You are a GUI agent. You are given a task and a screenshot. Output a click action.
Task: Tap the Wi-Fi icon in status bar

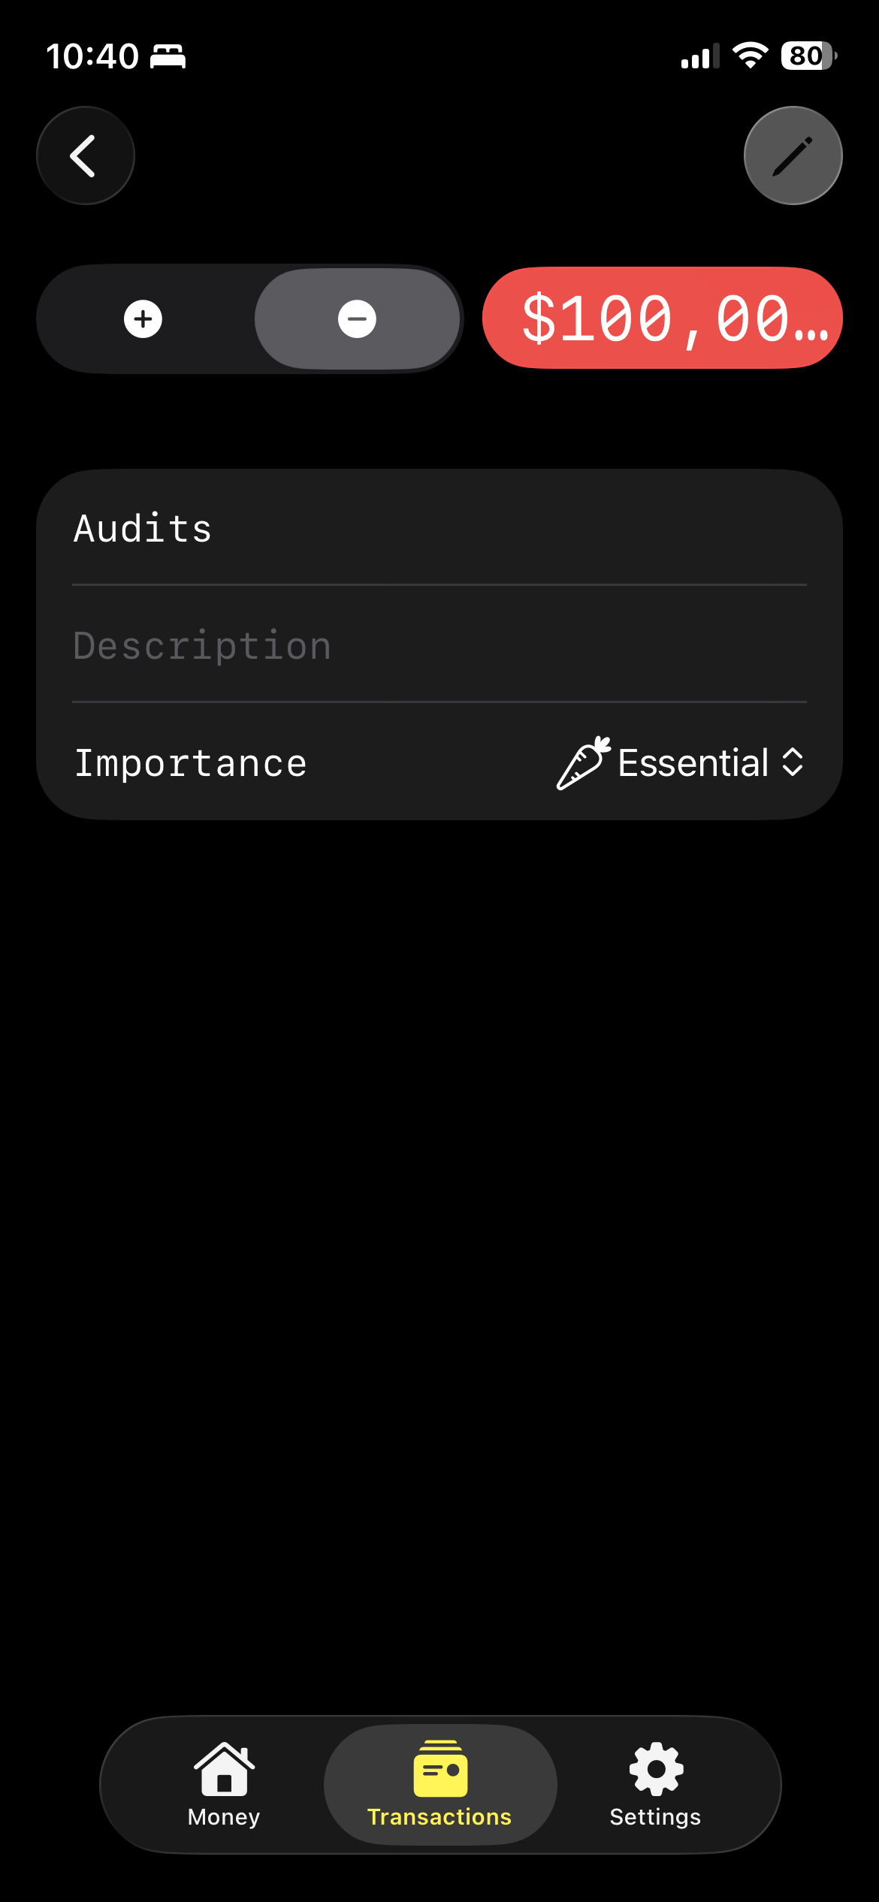click(x=749, y=56)
